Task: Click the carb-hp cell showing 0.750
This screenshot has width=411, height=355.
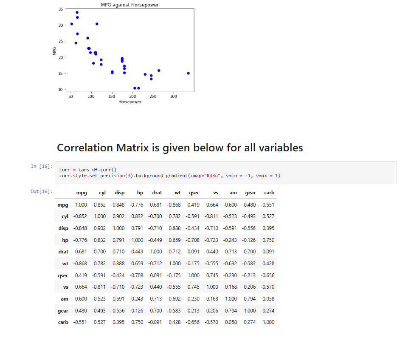Action: [x=137, y=322]
